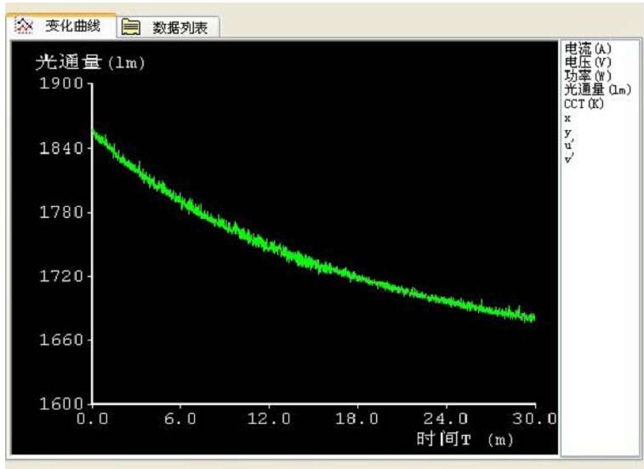
Task: Select 电流(A) in the parameter list
Action: pyautogui.click(x=587, y=49)
